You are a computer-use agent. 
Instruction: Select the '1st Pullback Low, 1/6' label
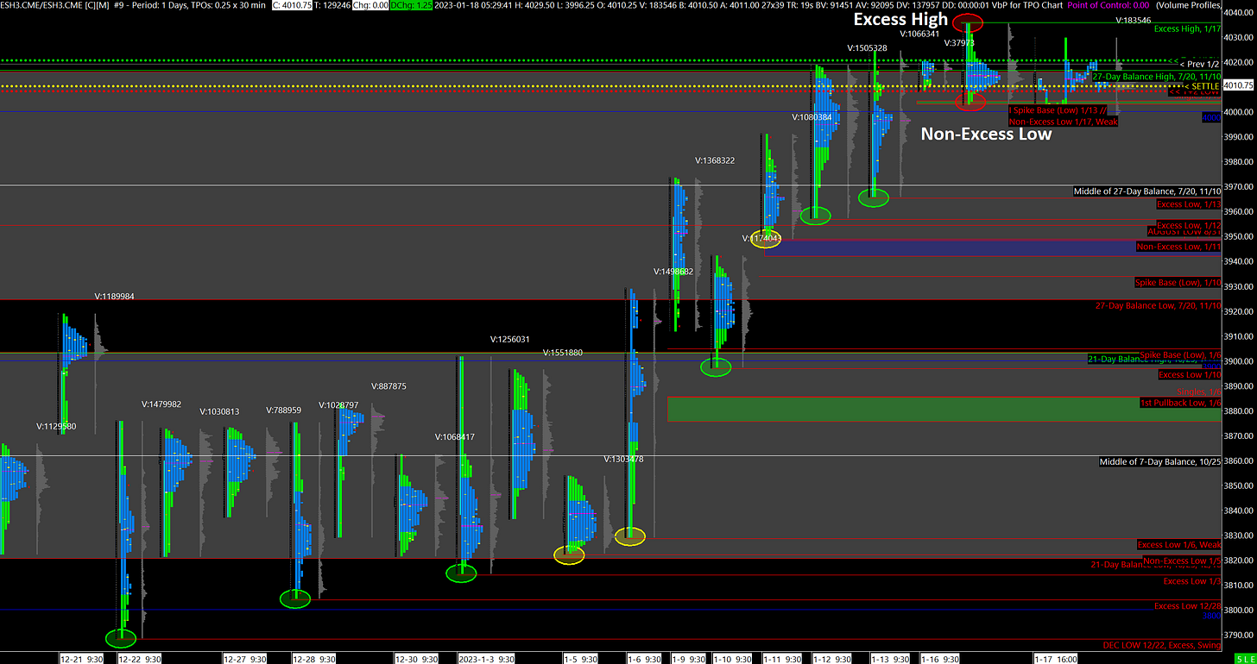pos(1179,403)
